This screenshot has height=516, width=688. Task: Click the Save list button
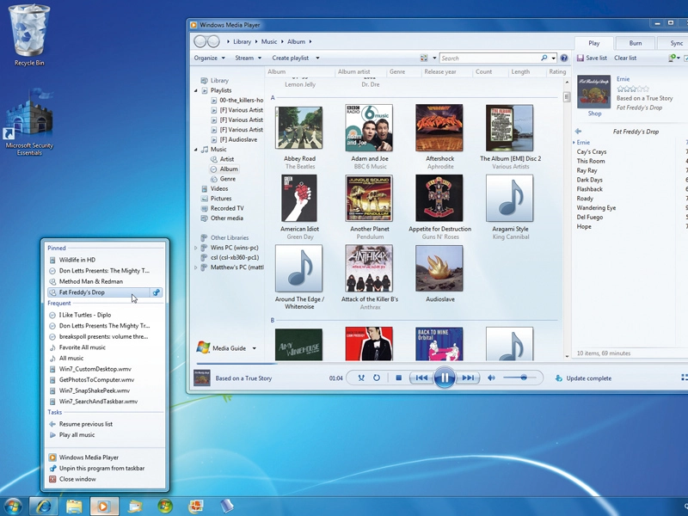(592, 58)
